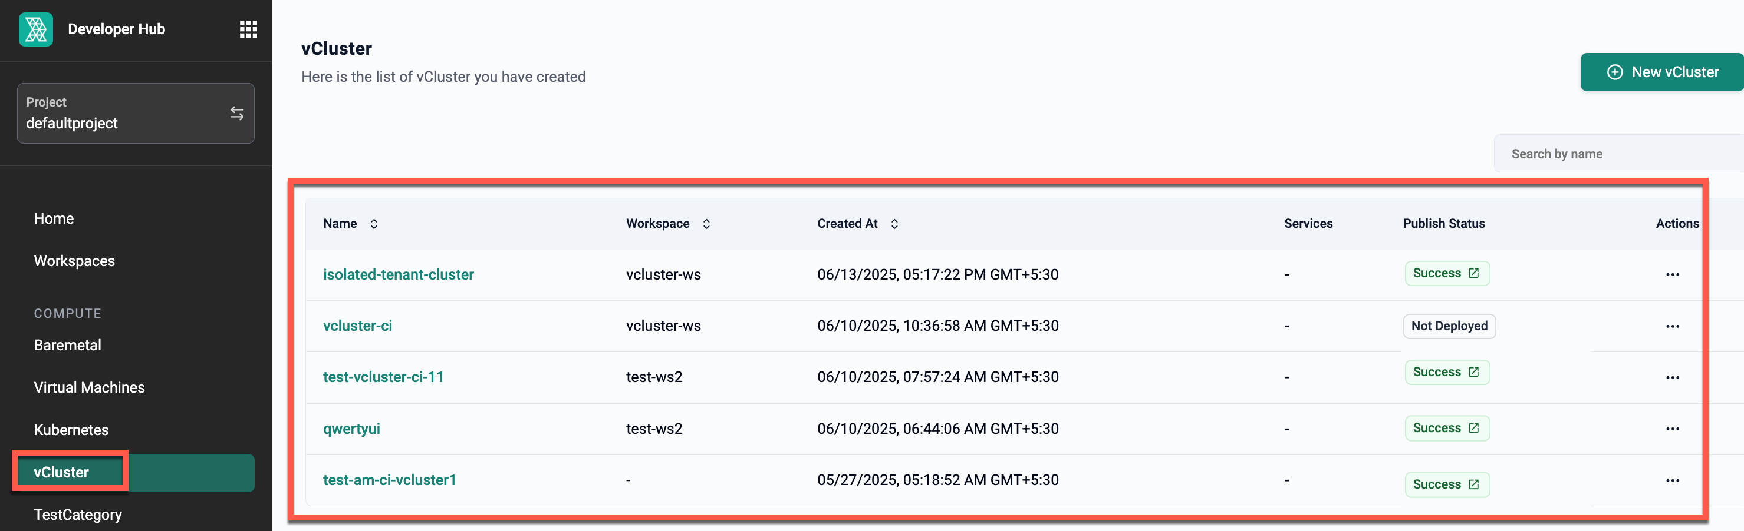Click the Success badge for qwertyui
The image size is (1744, 531).
point(1447,429)
